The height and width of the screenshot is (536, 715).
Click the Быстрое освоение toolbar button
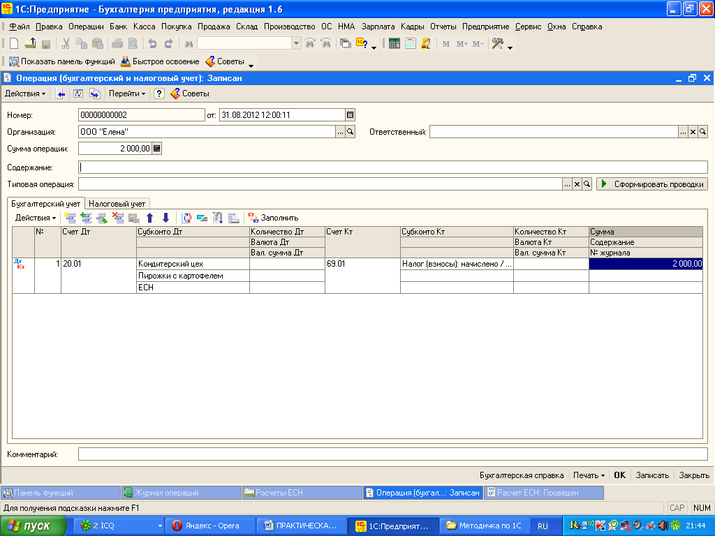click(160, 61)
